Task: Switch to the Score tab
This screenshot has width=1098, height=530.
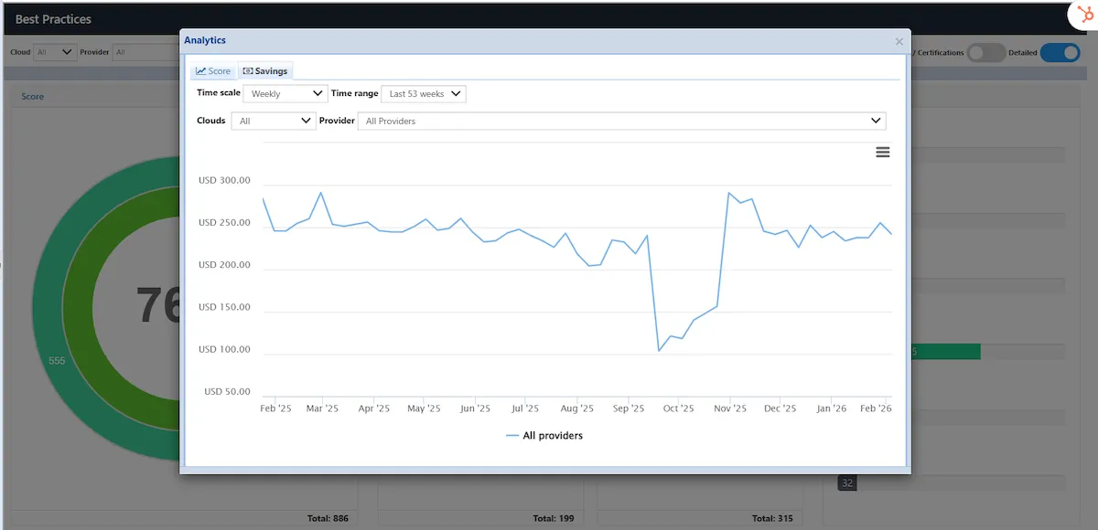Action: pos(213,71)
